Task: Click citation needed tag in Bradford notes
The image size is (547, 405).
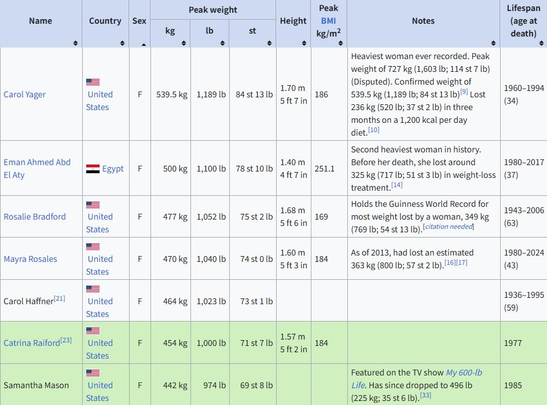Action: (x=448, y=227)
